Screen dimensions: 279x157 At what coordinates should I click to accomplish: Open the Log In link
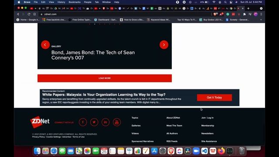(x=210, y=118)
